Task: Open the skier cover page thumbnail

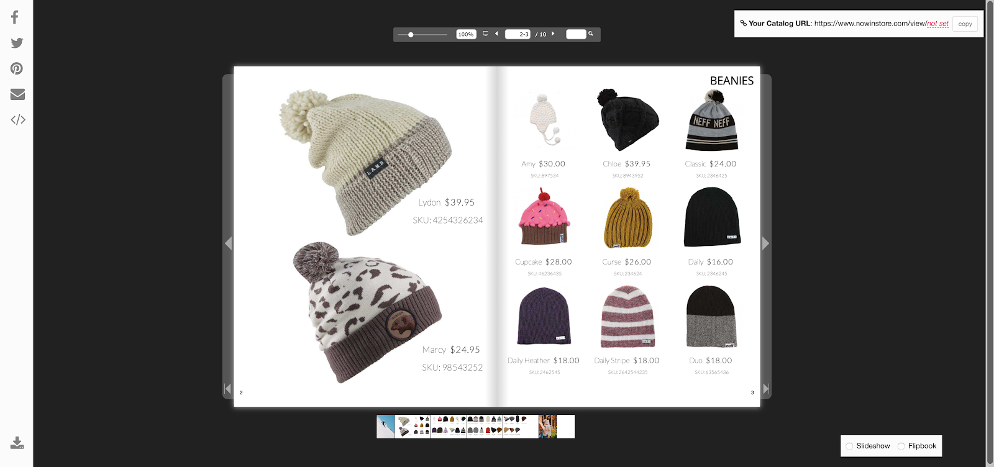Action: (x=385, y=427)
